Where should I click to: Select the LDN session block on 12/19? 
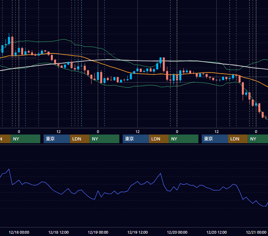(159, 139)
